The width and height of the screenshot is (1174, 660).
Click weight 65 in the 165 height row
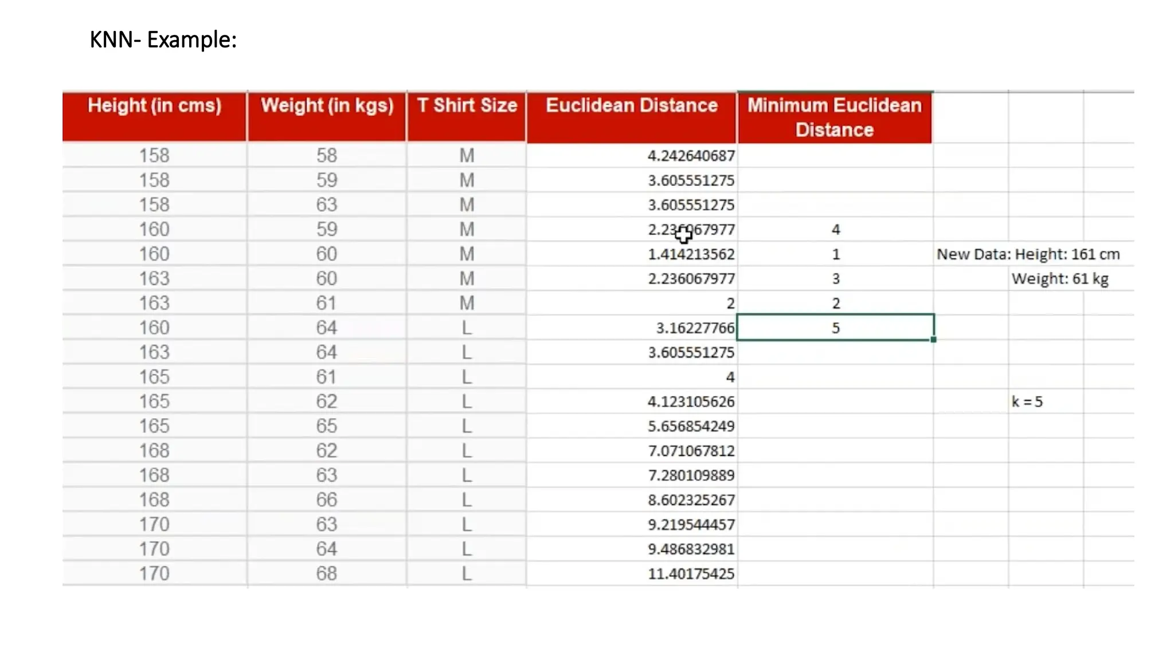coord(327,426)
